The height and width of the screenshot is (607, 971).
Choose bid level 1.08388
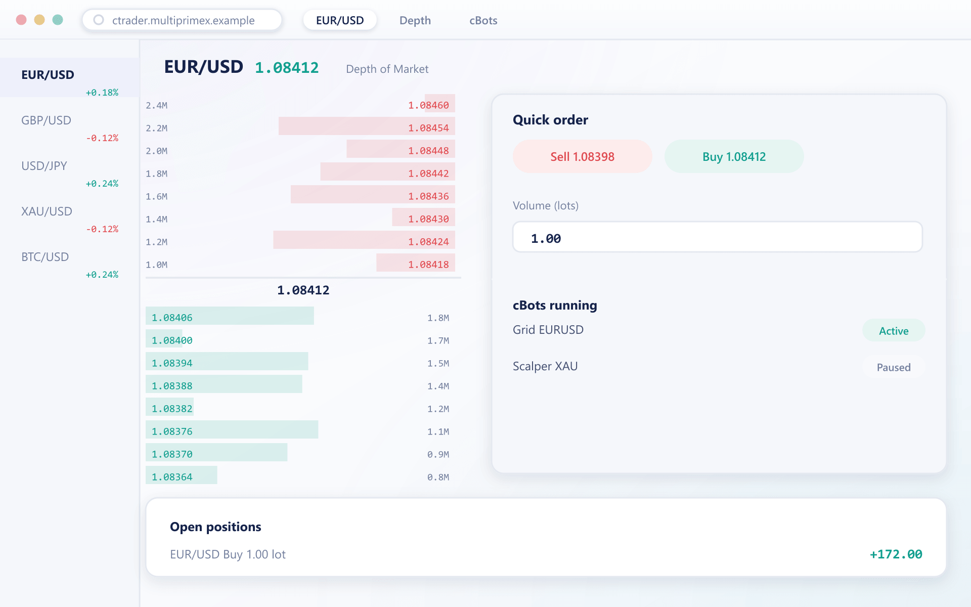click(x=300, y=384)
